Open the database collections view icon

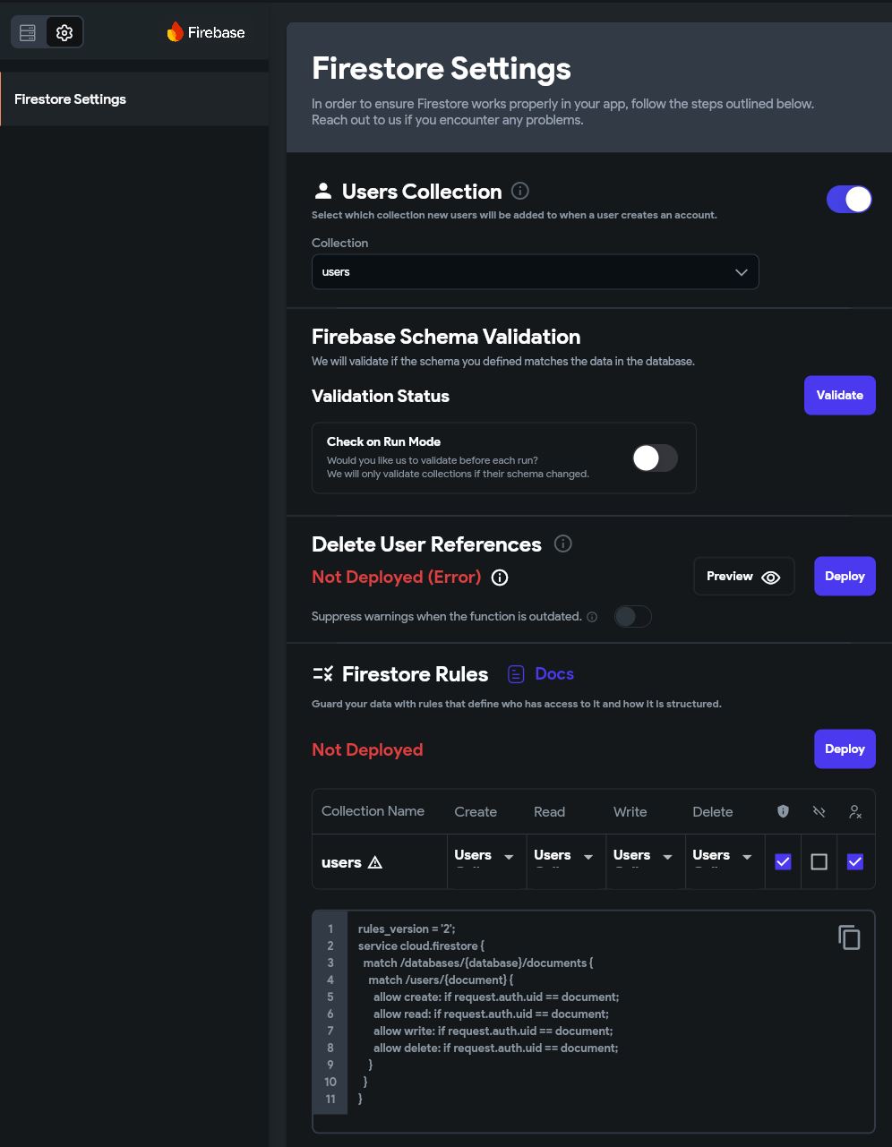28,33
